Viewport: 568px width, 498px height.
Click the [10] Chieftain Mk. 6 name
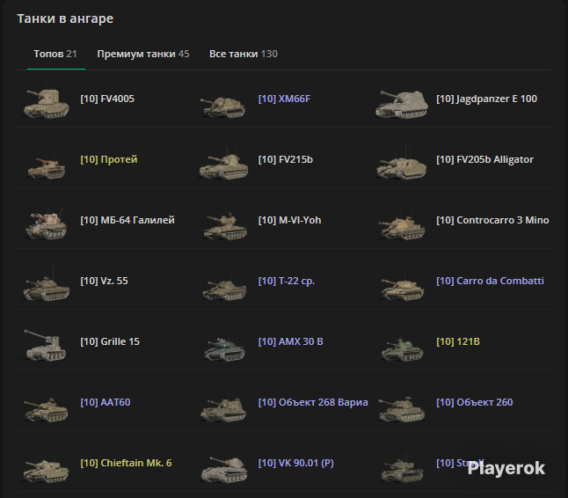[x=126, y=463]
